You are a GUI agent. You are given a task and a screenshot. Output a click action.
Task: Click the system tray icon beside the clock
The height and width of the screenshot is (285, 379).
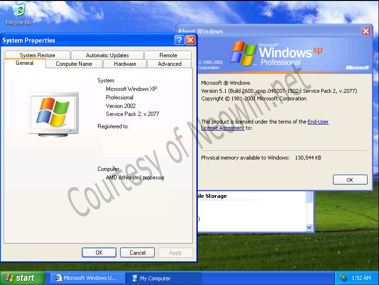click(343, 278)
